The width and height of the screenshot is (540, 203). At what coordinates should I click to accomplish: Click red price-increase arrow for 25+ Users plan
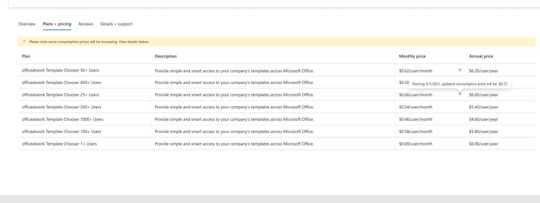coord(460,95)
